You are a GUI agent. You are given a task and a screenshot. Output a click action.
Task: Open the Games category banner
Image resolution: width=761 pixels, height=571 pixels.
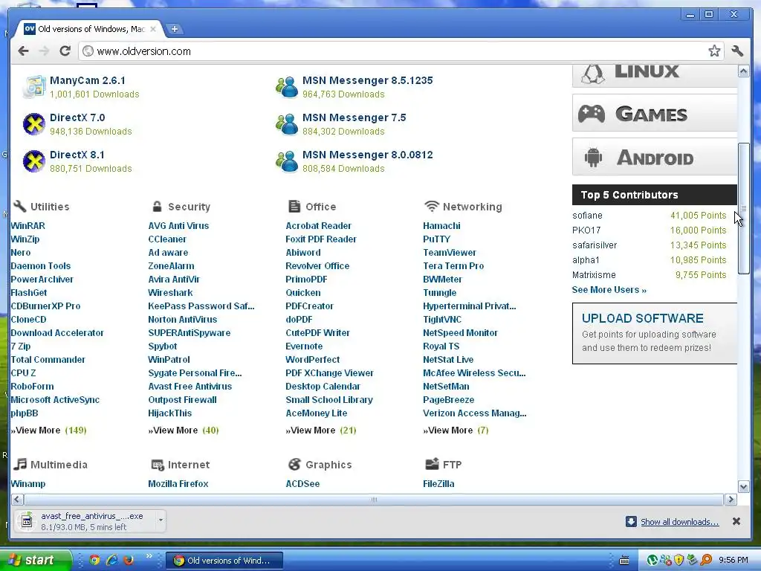pos(654,113)
